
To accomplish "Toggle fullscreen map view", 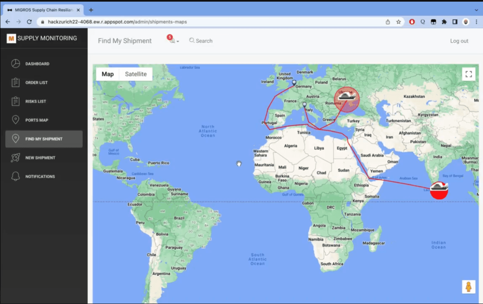I will coord(469,74).
